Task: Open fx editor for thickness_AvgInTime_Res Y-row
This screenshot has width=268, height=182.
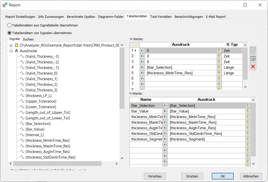Action: click(165, 128)
